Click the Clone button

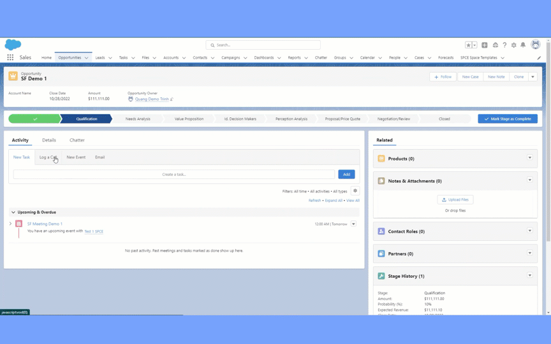[x=518, y=77]
